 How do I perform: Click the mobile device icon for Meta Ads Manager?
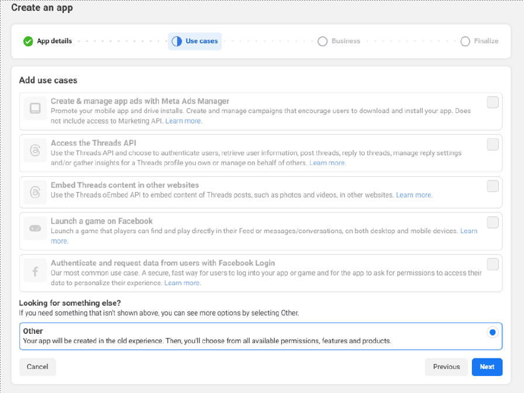35,108
